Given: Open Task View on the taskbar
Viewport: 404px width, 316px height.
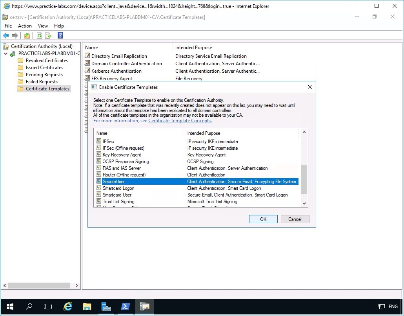Looking at the screenshot, I should pos(48,307).
